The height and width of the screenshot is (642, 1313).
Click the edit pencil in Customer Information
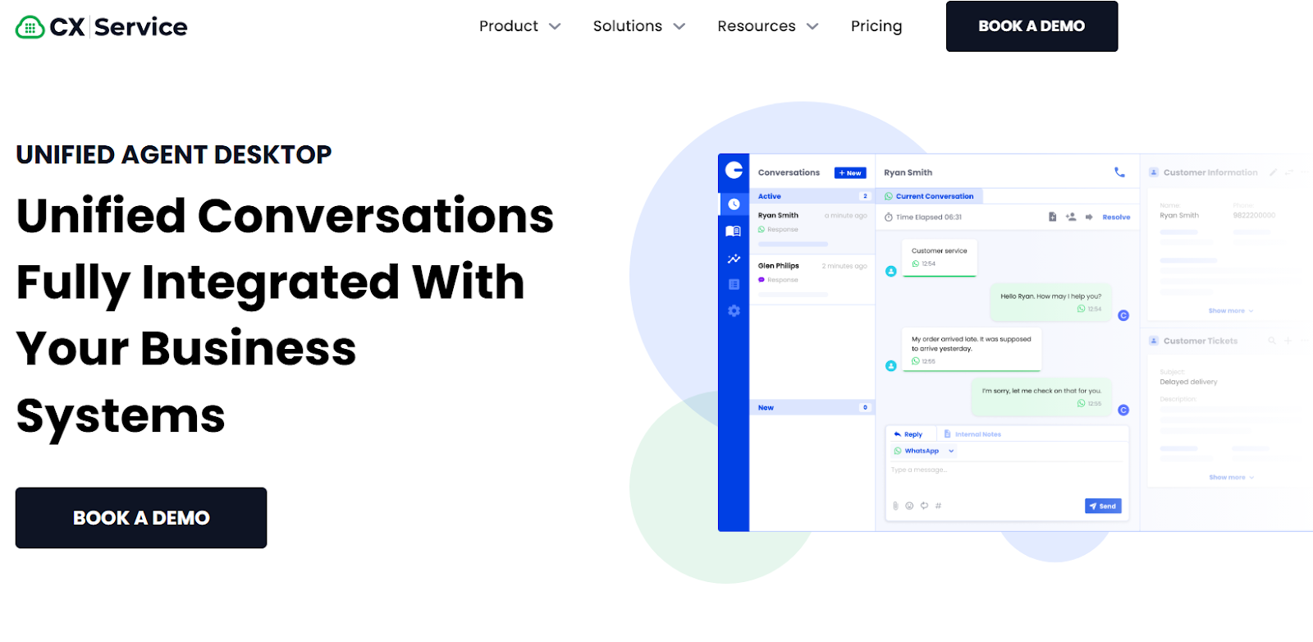1273,172
